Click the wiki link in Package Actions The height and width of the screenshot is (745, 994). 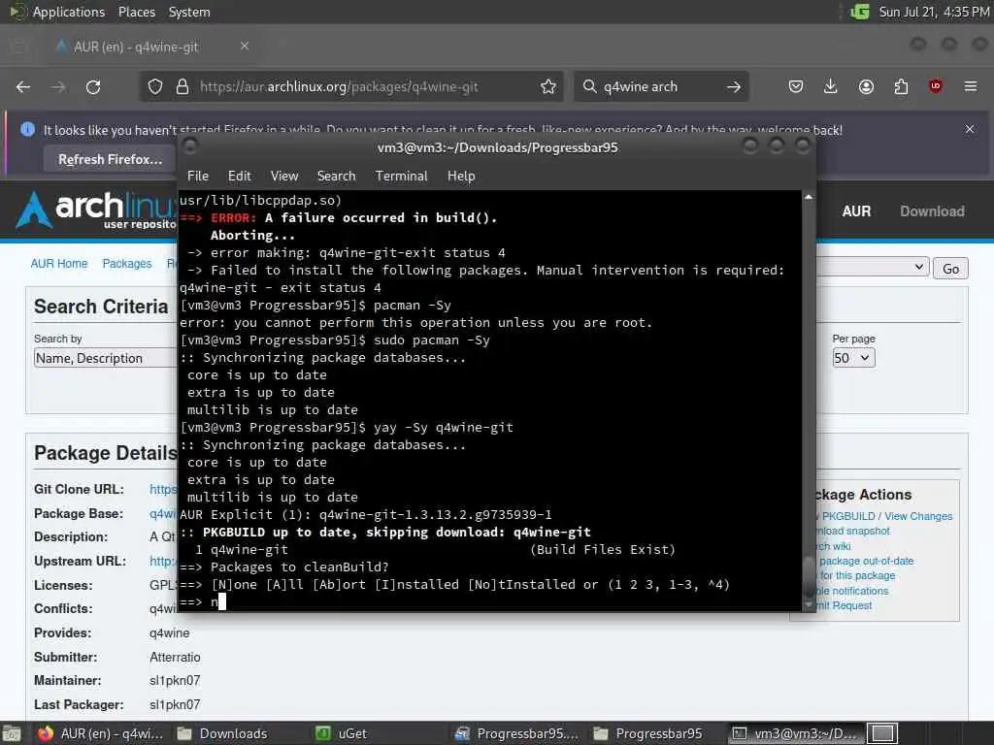(x=833, y=546)
